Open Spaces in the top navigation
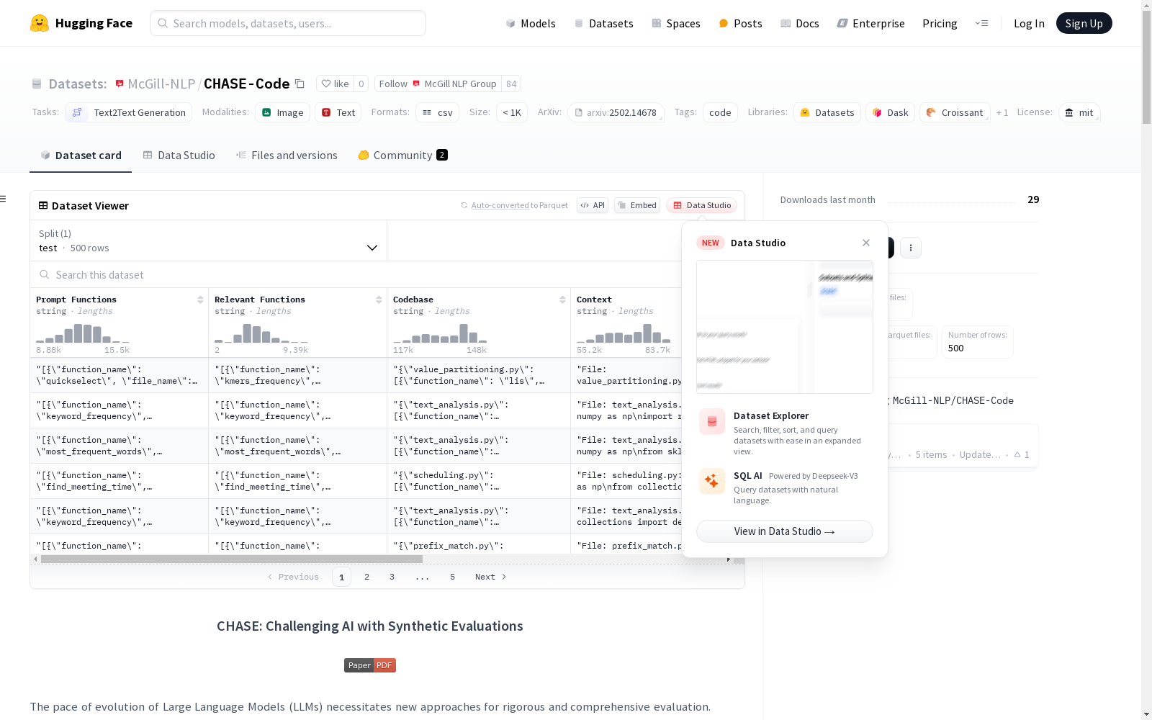Screen dimensions: 1152x720 (676, 23)
